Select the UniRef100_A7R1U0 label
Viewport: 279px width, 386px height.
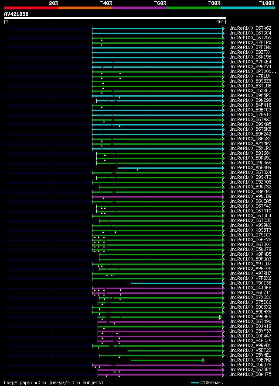[250, 77]
